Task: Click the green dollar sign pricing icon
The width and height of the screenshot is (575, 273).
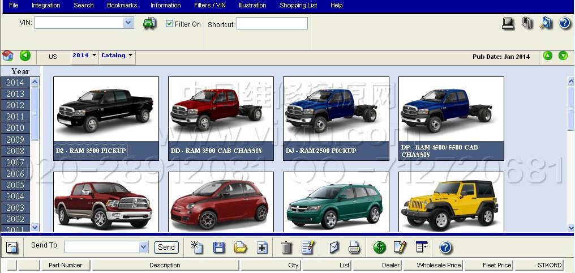Action: point(379,247)
